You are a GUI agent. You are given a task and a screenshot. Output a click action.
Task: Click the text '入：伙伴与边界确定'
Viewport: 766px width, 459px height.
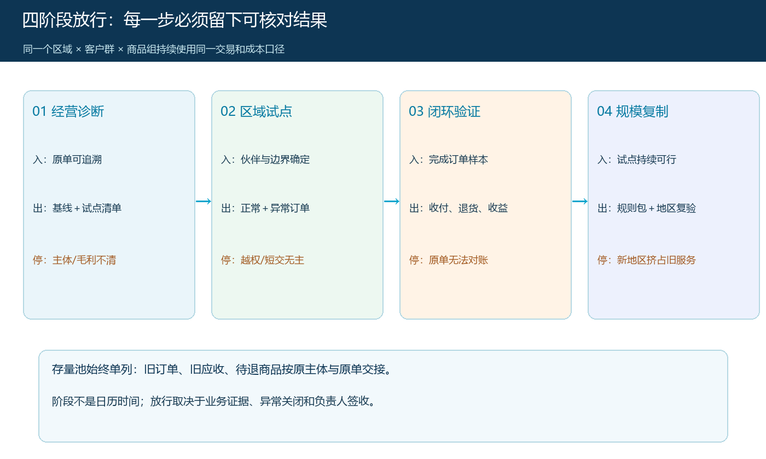(265, 160)
